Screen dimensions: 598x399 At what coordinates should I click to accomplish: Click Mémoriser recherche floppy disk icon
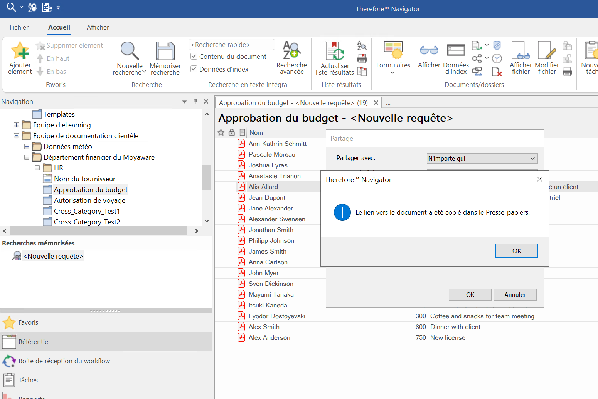coord(165,51)
